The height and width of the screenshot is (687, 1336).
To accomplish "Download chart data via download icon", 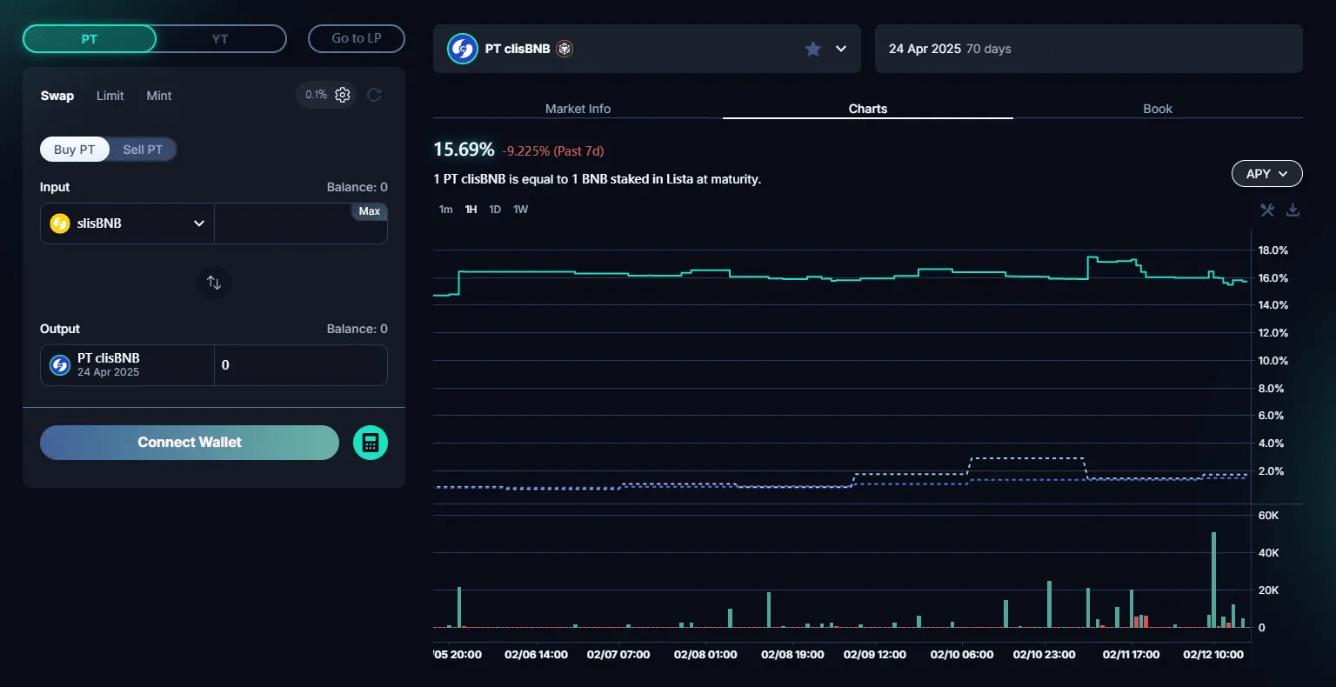I will point(1293,210).
